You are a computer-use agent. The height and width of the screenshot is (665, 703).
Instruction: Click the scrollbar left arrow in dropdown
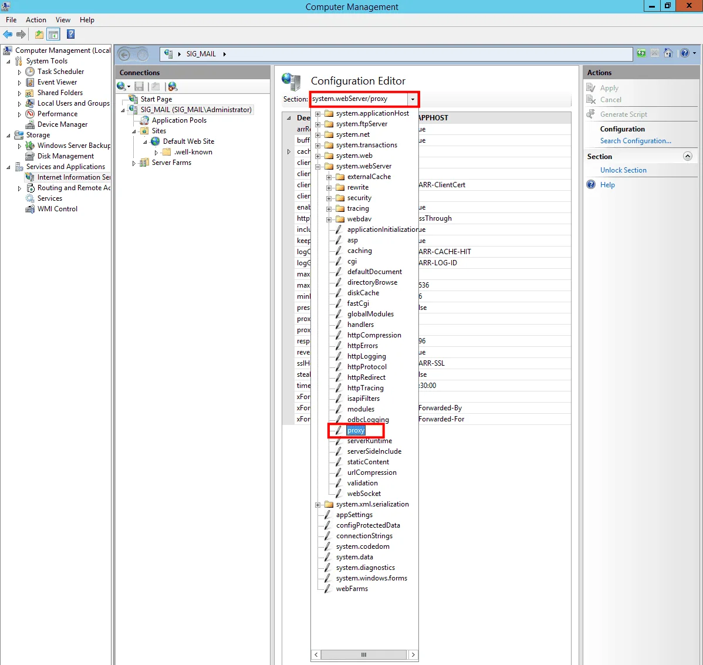point(316,654)
